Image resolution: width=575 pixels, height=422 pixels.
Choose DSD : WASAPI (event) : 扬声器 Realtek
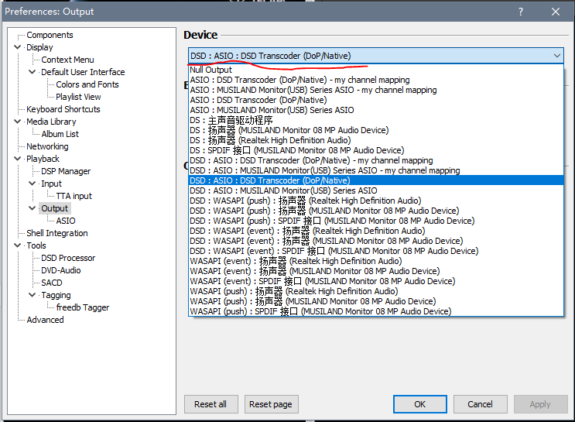pyautogui.click(x=376, y=231)
